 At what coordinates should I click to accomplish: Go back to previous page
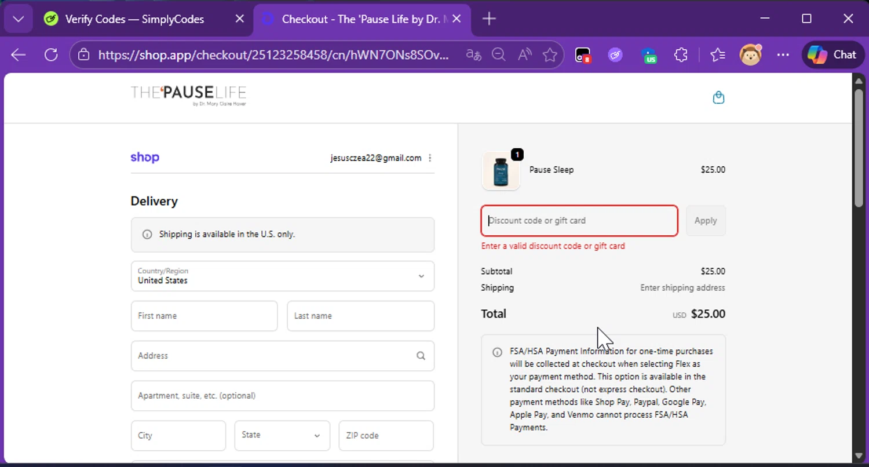click(19, 55)
